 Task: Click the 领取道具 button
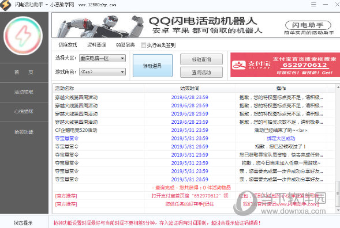click(152, 66)
